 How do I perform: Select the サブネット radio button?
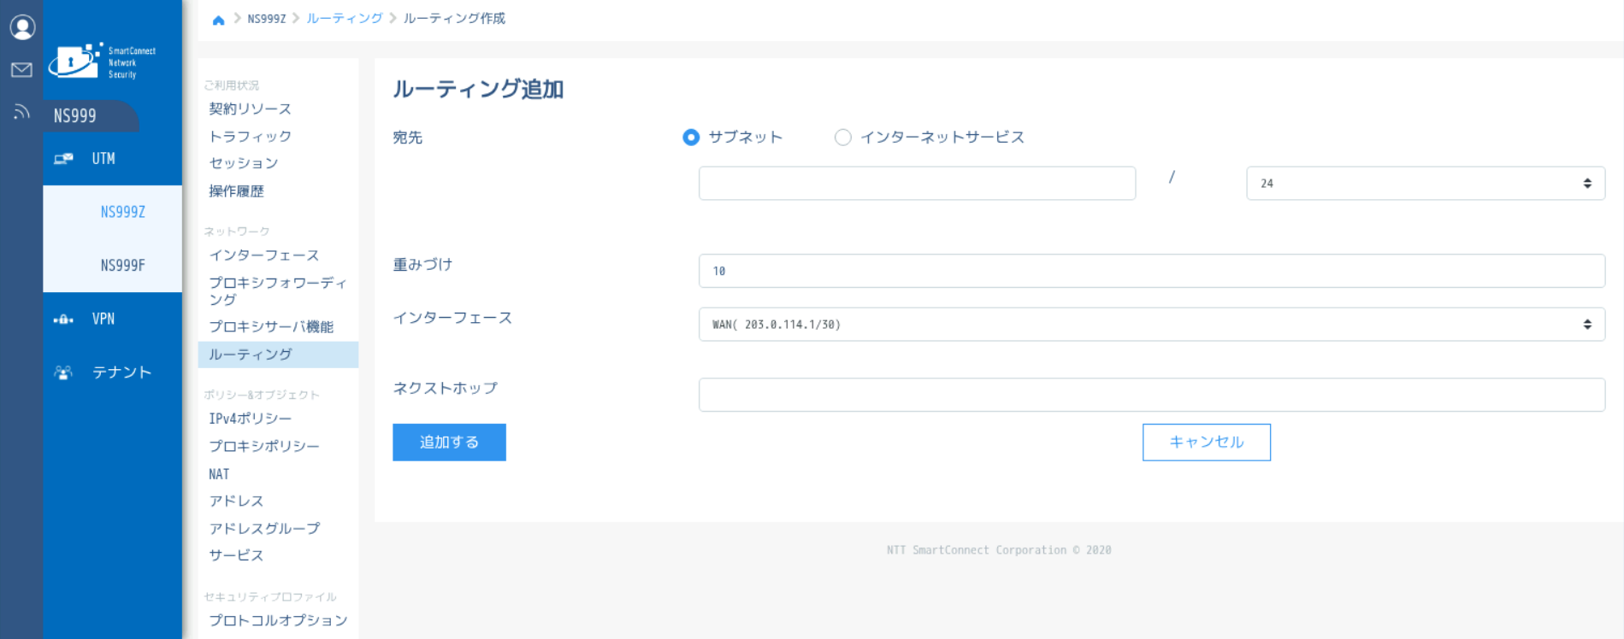[691, 138]
